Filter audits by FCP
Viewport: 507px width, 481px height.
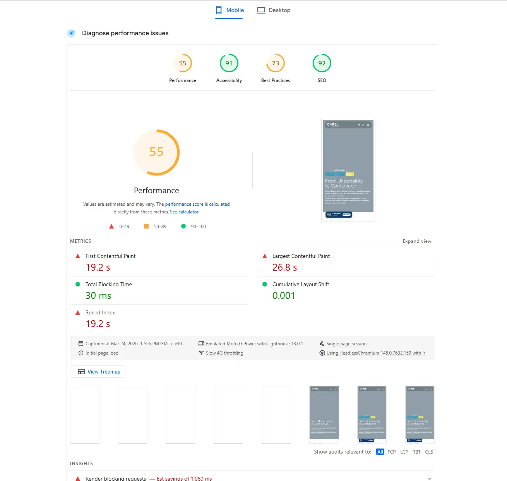coord(391,452)
